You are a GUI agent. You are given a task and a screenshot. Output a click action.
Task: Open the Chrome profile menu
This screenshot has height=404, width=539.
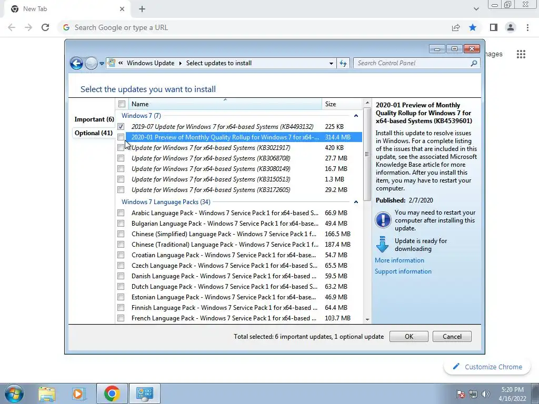[511, 27]
